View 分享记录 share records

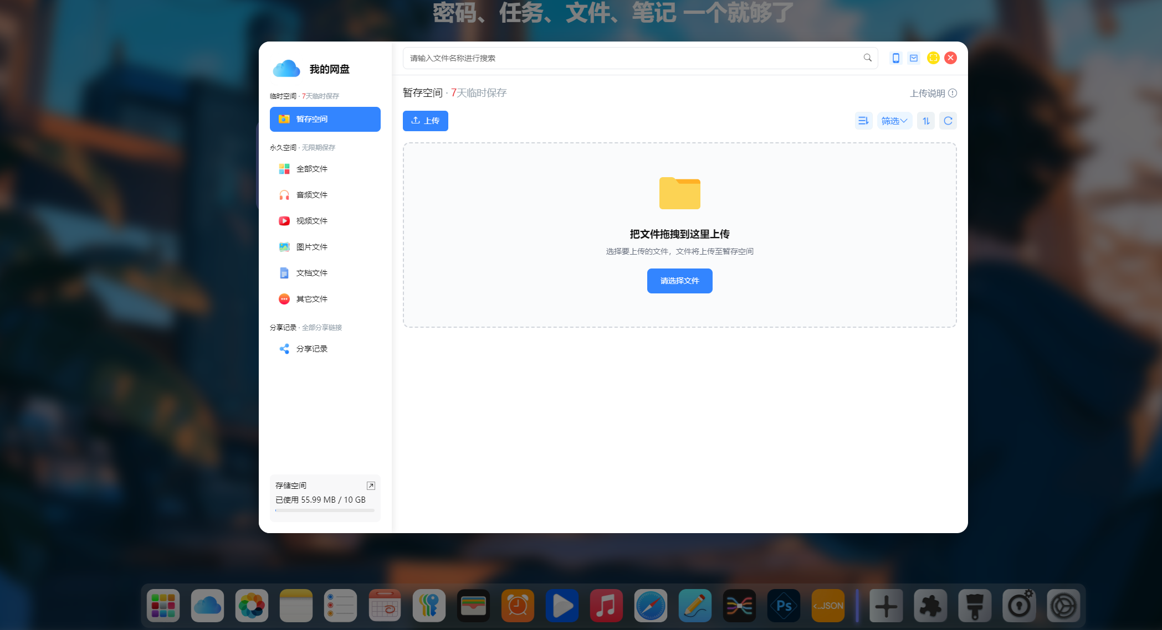click(x=311, y=349)
